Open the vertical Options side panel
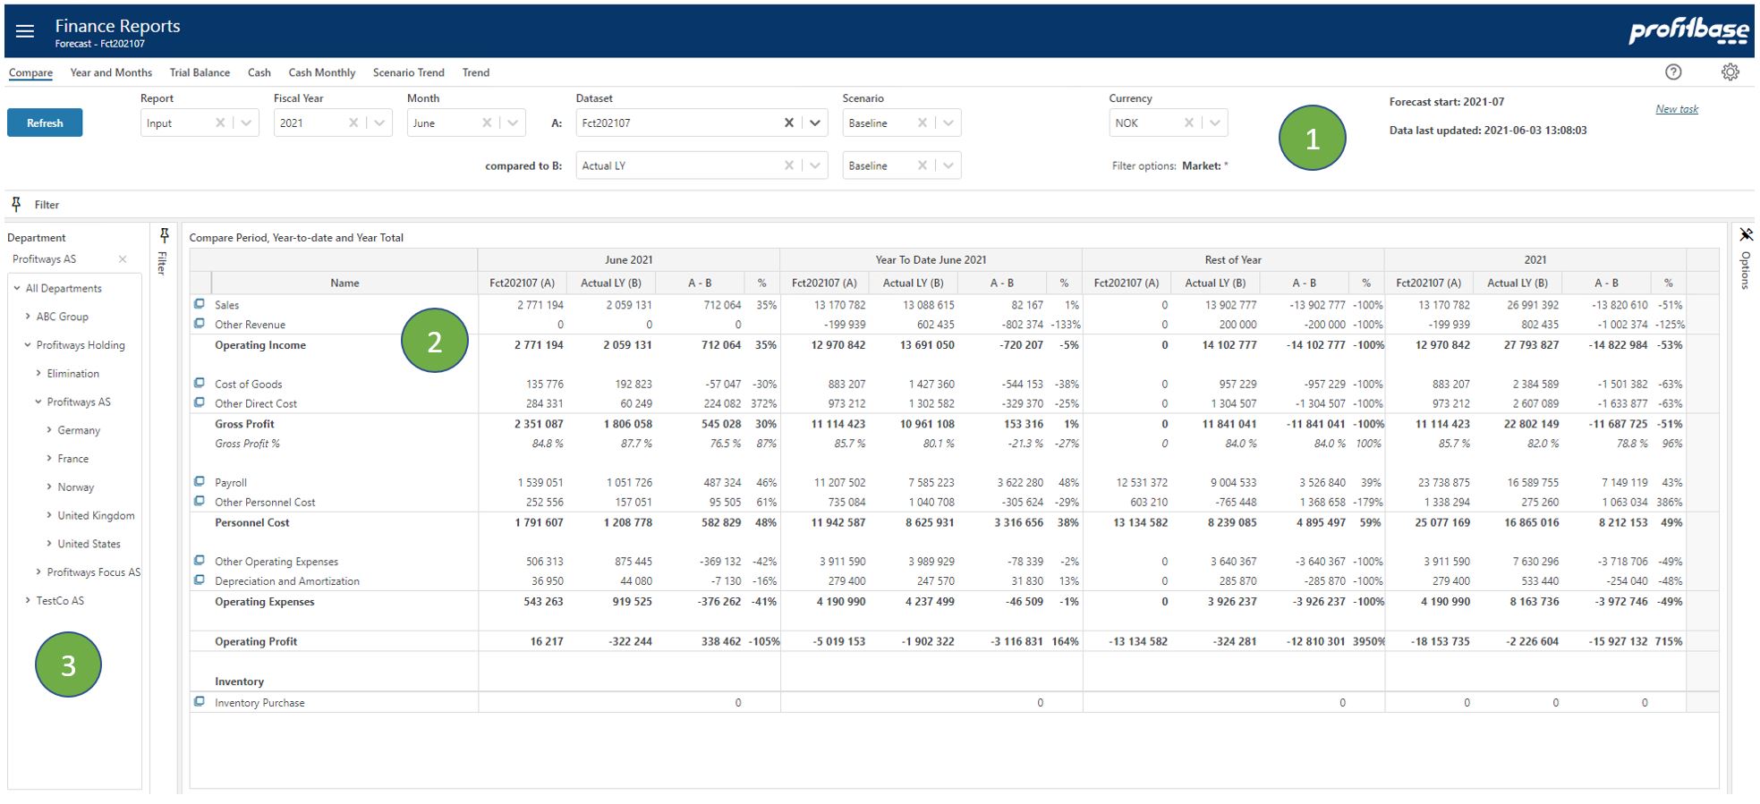This screenshot has height=804, width=1760. (x=1745, y=270)
